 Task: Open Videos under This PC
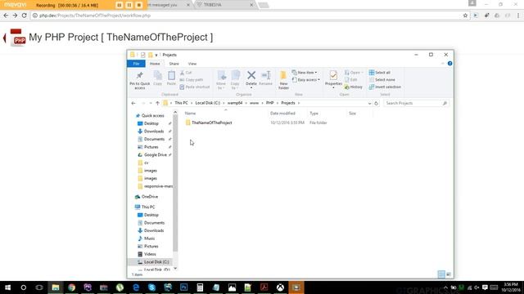click(x=150, y=254)
